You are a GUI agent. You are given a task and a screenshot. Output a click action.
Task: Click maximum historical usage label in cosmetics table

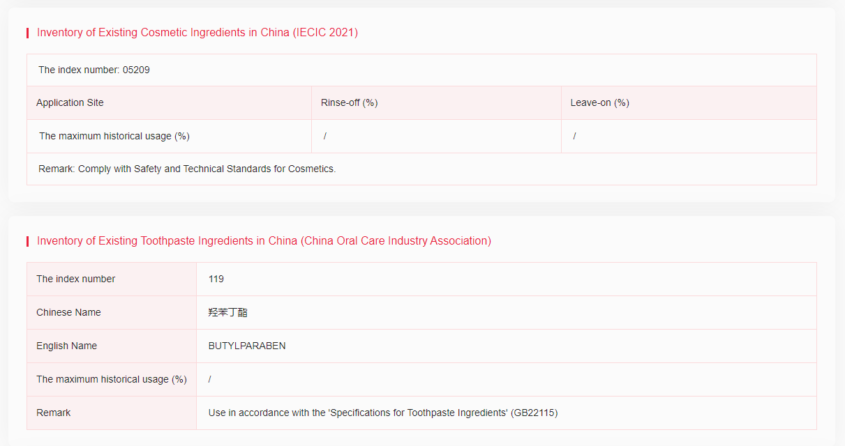click(x=114, y=136)
